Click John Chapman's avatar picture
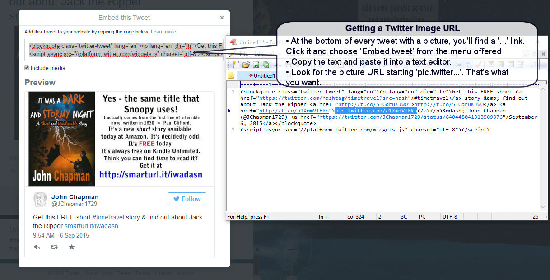This screenshot has width=550, height=280. pos(40,200)
